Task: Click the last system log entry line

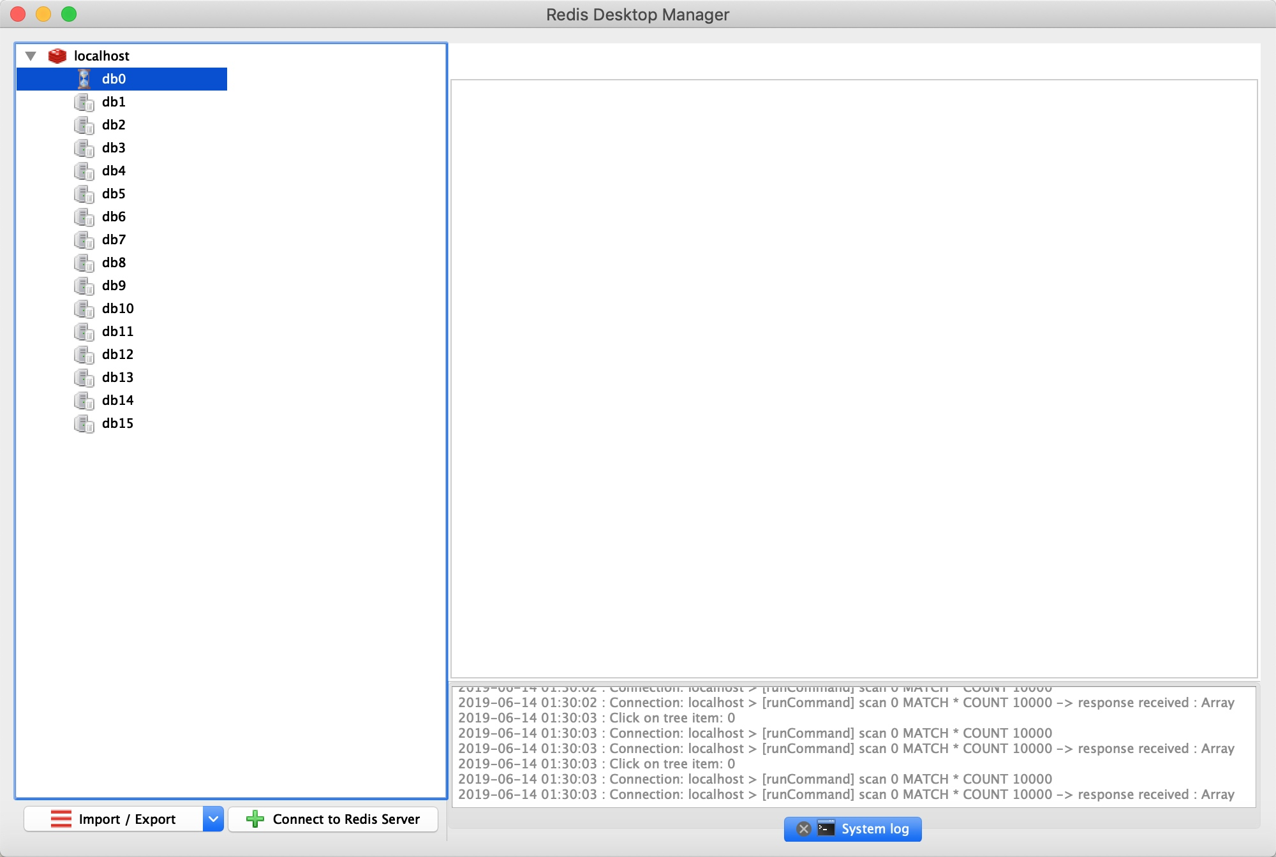Action: coord(846,795)
